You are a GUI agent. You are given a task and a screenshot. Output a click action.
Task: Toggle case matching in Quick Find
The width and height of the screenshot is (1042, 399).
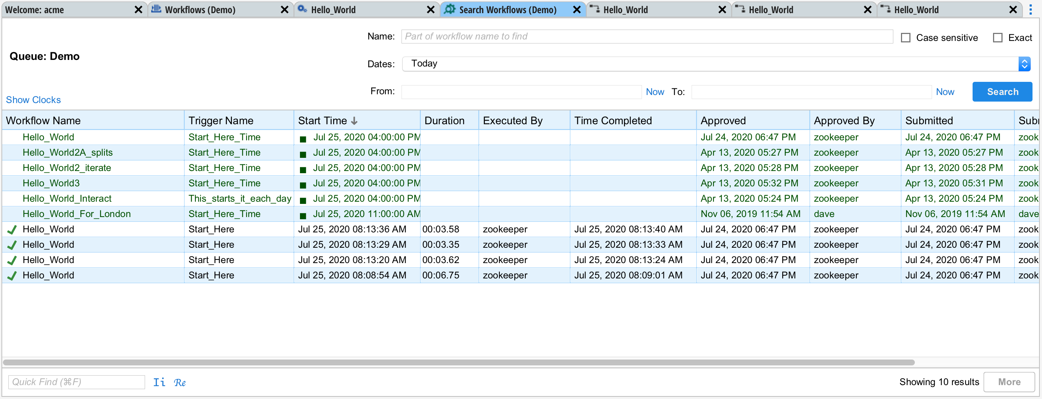pyautogui.click(x=159, y=382)
